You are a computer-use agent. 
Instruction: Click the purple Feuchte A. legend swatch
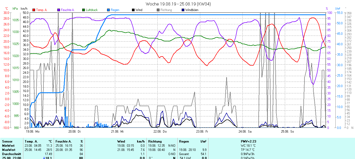(x=59, y=10)
